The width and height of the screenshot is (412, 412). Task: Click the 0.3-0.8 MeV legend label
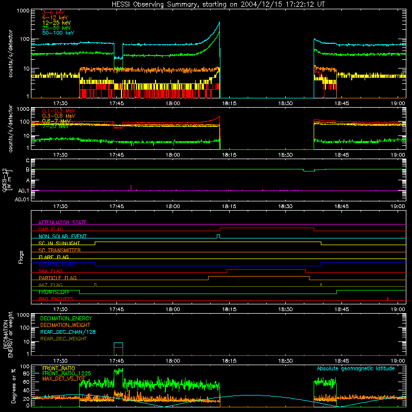[x=59, y=116]
